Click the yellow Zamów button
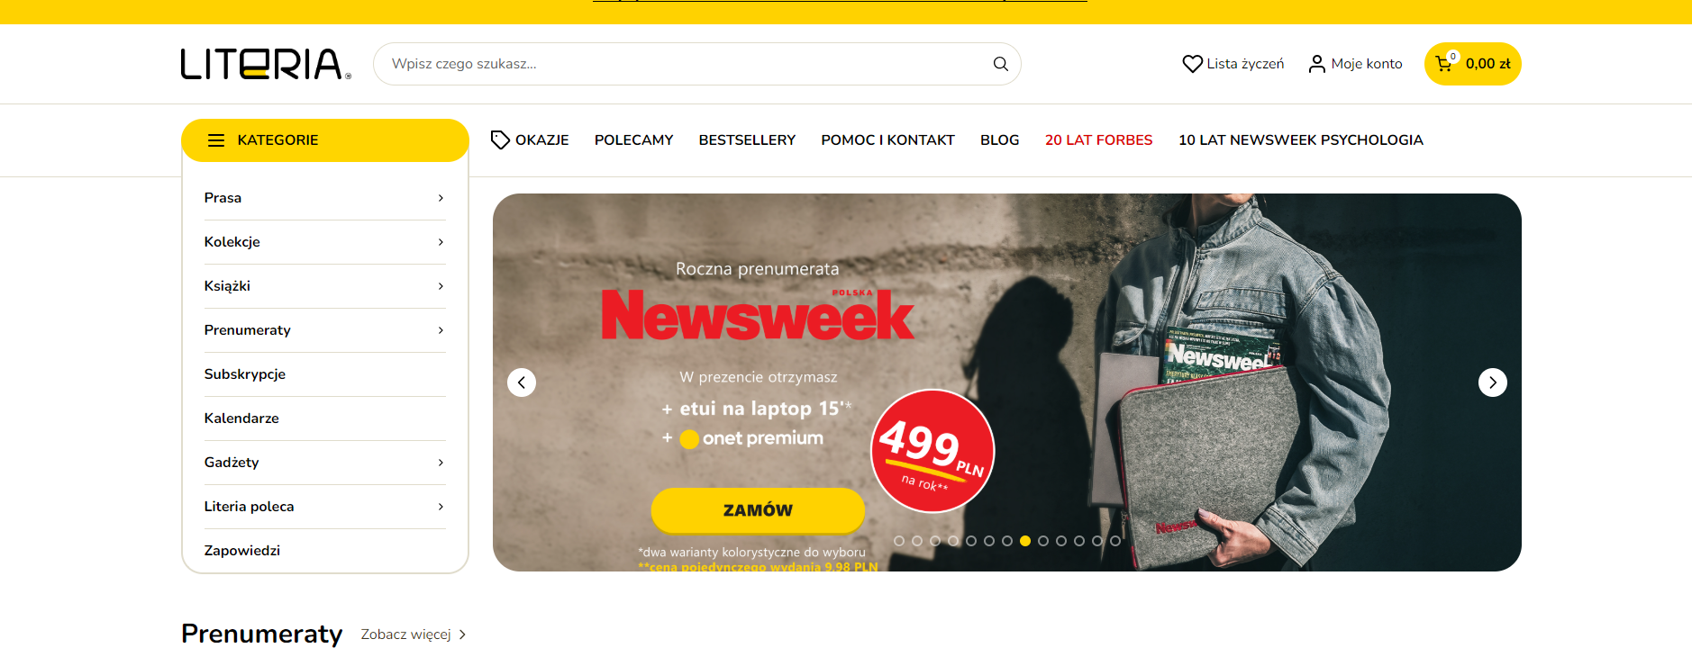 click(x=758, y=510)
